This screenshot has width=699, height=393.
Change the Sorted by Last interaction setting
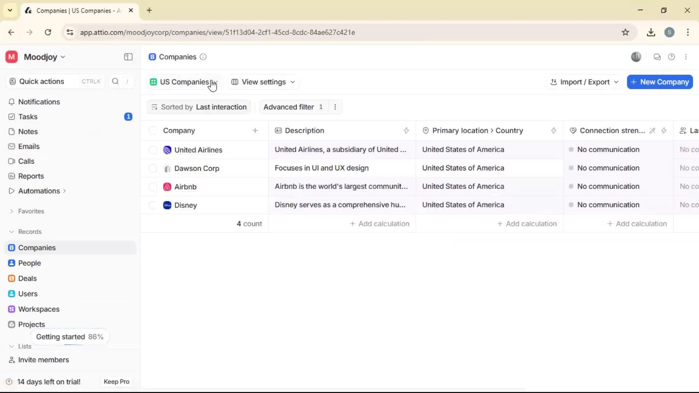tap(199, 107)
